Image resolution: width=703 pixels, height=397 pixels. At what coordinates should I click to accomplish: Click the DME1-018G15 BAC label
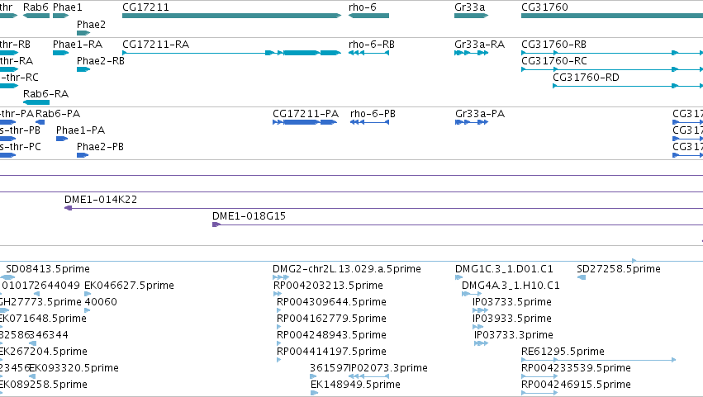tap(249, 216)
